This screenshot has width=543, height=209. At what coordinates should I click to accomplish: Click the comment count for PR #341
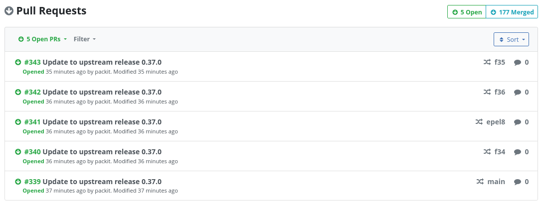(x=527, y=122)
